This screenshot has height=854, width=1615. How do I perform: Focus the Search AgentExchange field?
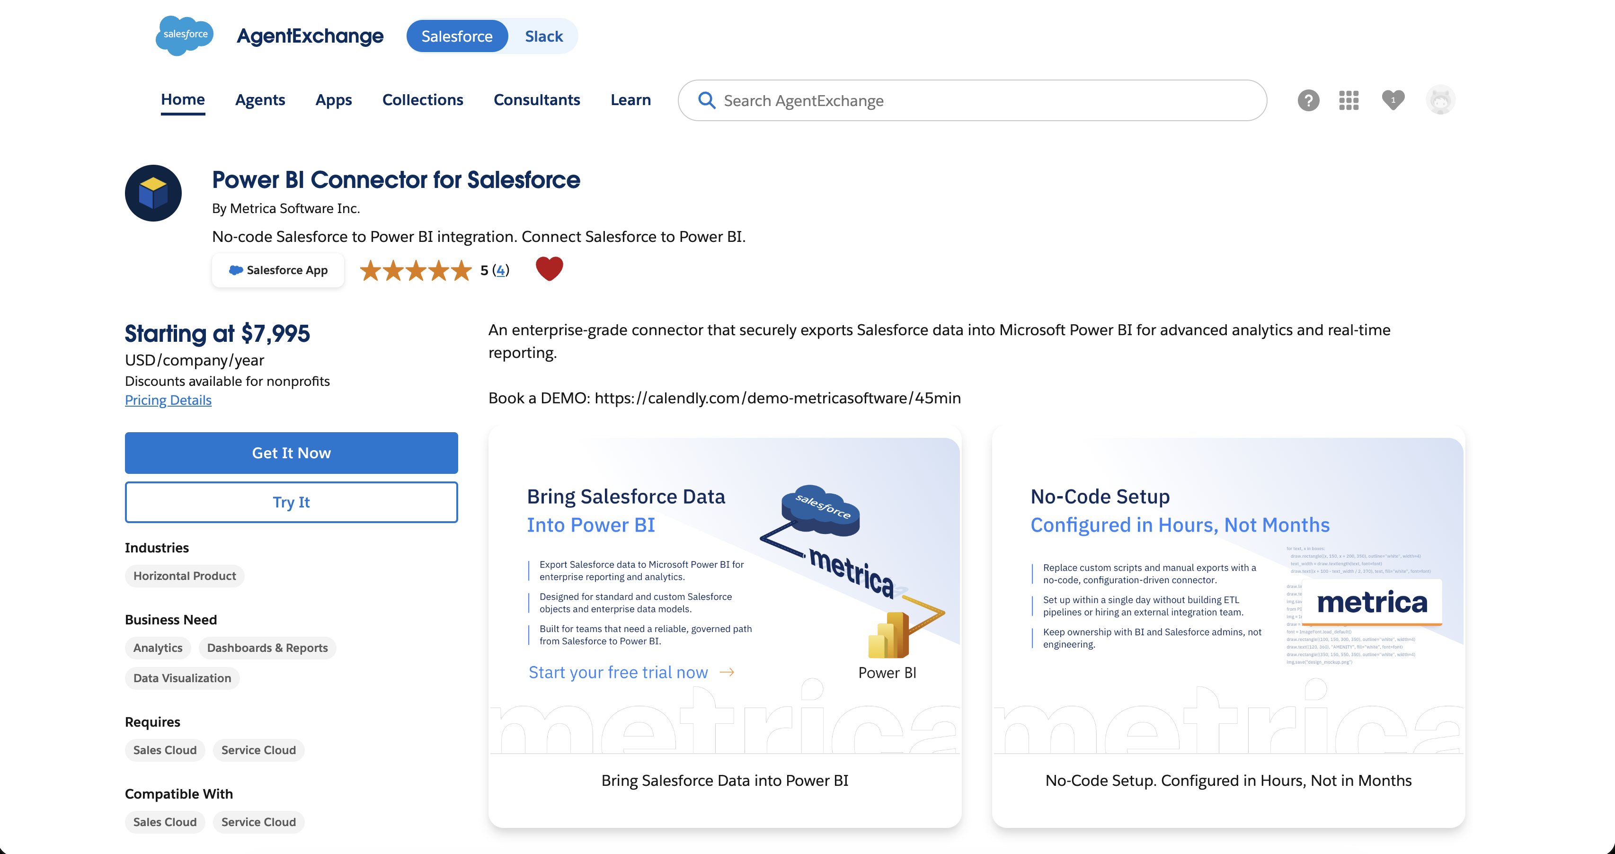point(972,100)
